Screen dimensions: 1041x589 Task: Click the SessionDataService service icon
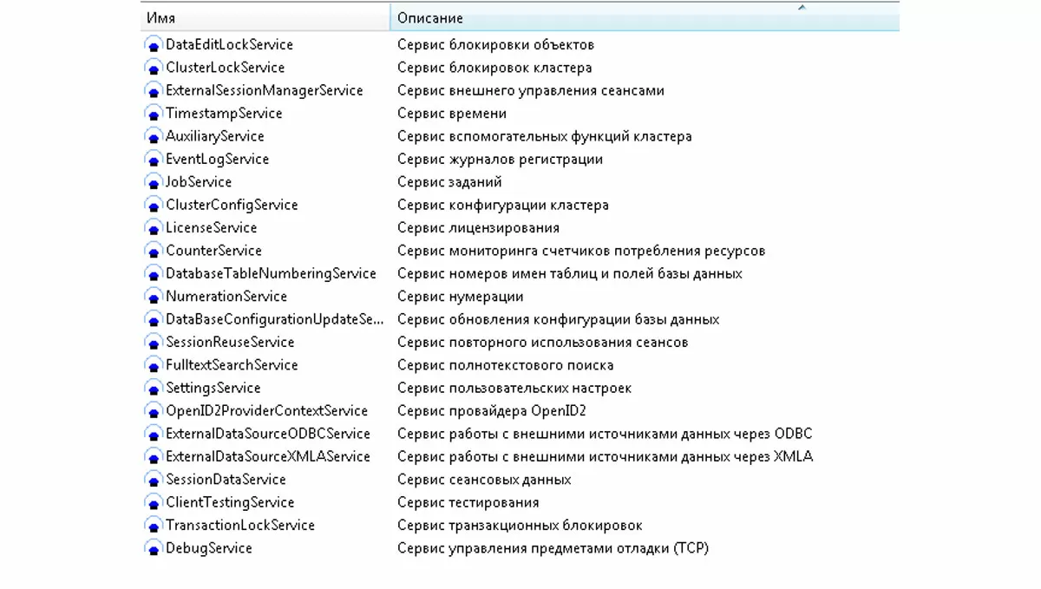tap(154, 480)
